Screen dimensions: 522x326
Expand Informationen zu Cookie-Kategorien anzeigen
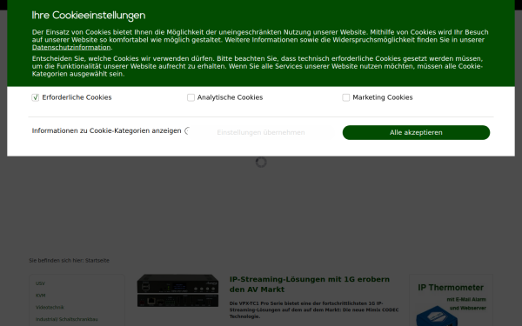[x=106, y=130]
